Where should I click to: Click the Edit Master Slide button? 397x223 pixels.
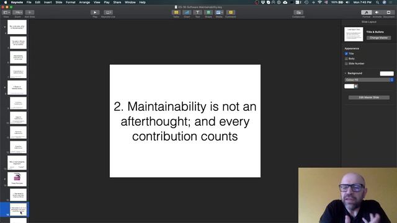[x=369, y=97]
